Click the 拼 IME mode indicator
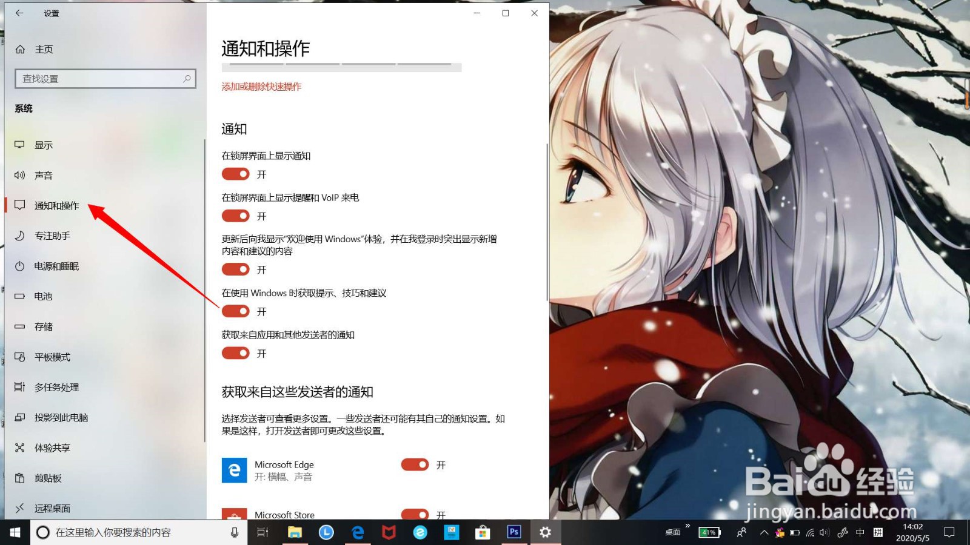The image size is (970, 545). tap(878, 532)
